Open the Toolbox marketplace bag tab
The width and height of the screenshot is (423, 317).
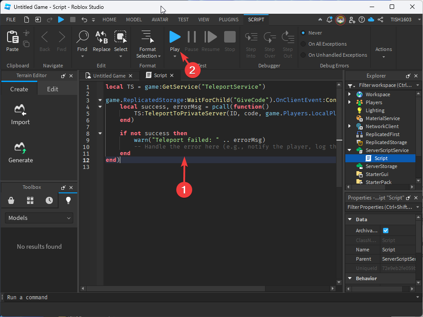[x=11, y=200]
